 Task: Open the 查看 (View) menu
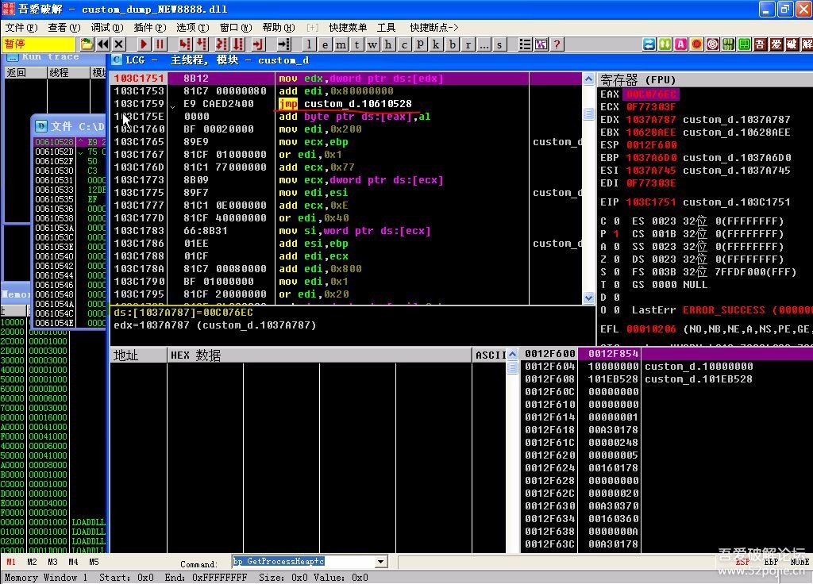point(64,28)
